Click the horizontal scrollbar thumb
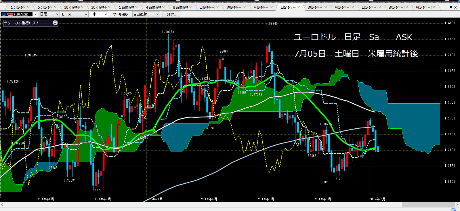460x211 pixels. click(428, 205)
